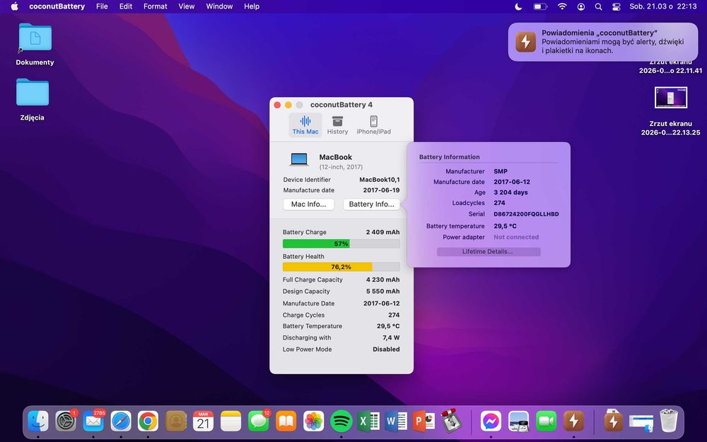Click the Device Identifier MacBook10,1

click(379, 180)
